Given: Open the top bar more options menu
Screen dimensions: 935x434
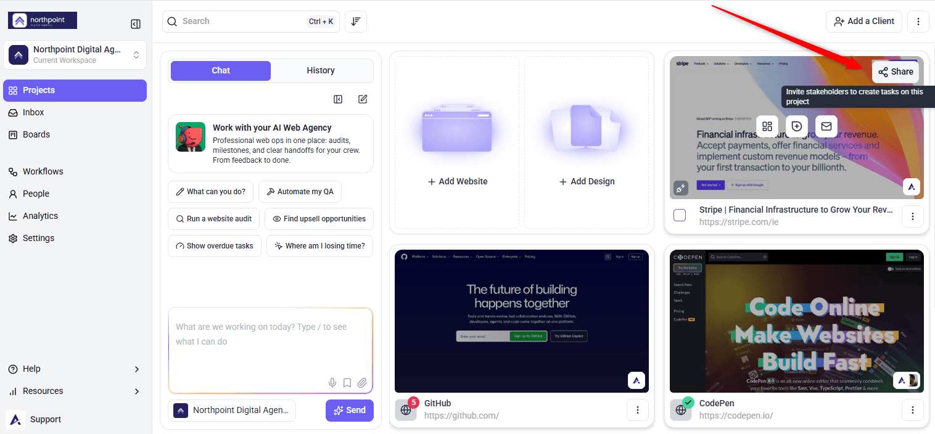Looking at the screenshot, I should [x=918, y=21].
